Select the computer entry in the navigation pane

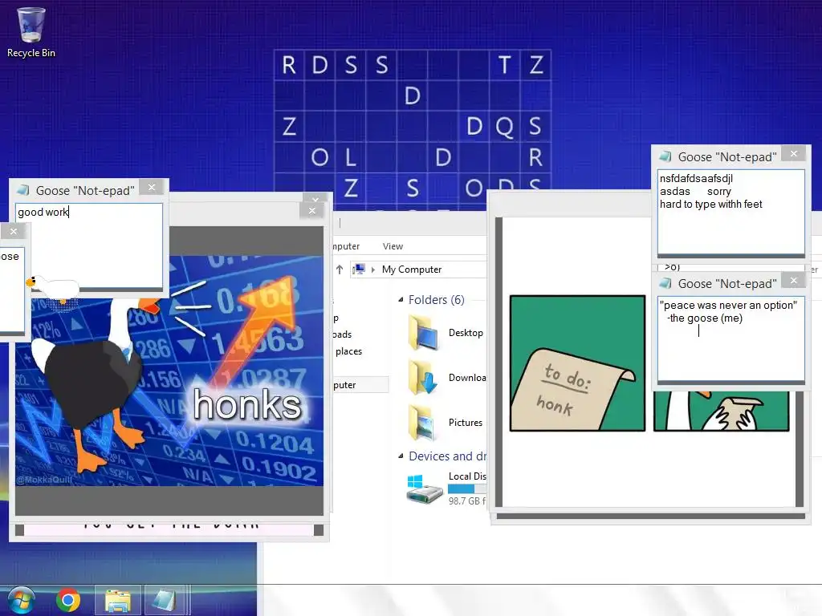click(x=360, y=385)
